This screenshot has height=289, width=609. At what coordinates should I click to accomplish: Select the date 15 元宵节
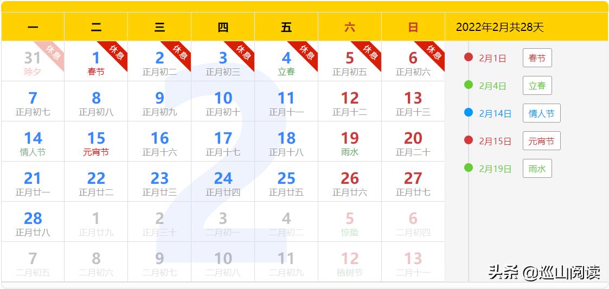click(97, 142)
